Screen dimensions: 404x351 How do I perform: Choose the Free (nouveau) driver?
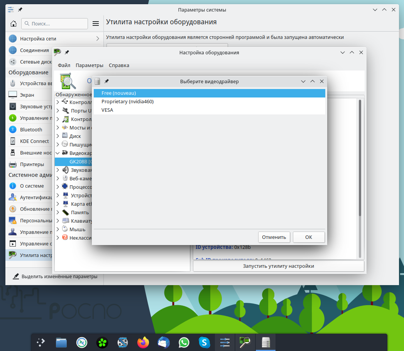tap(118, 93)
